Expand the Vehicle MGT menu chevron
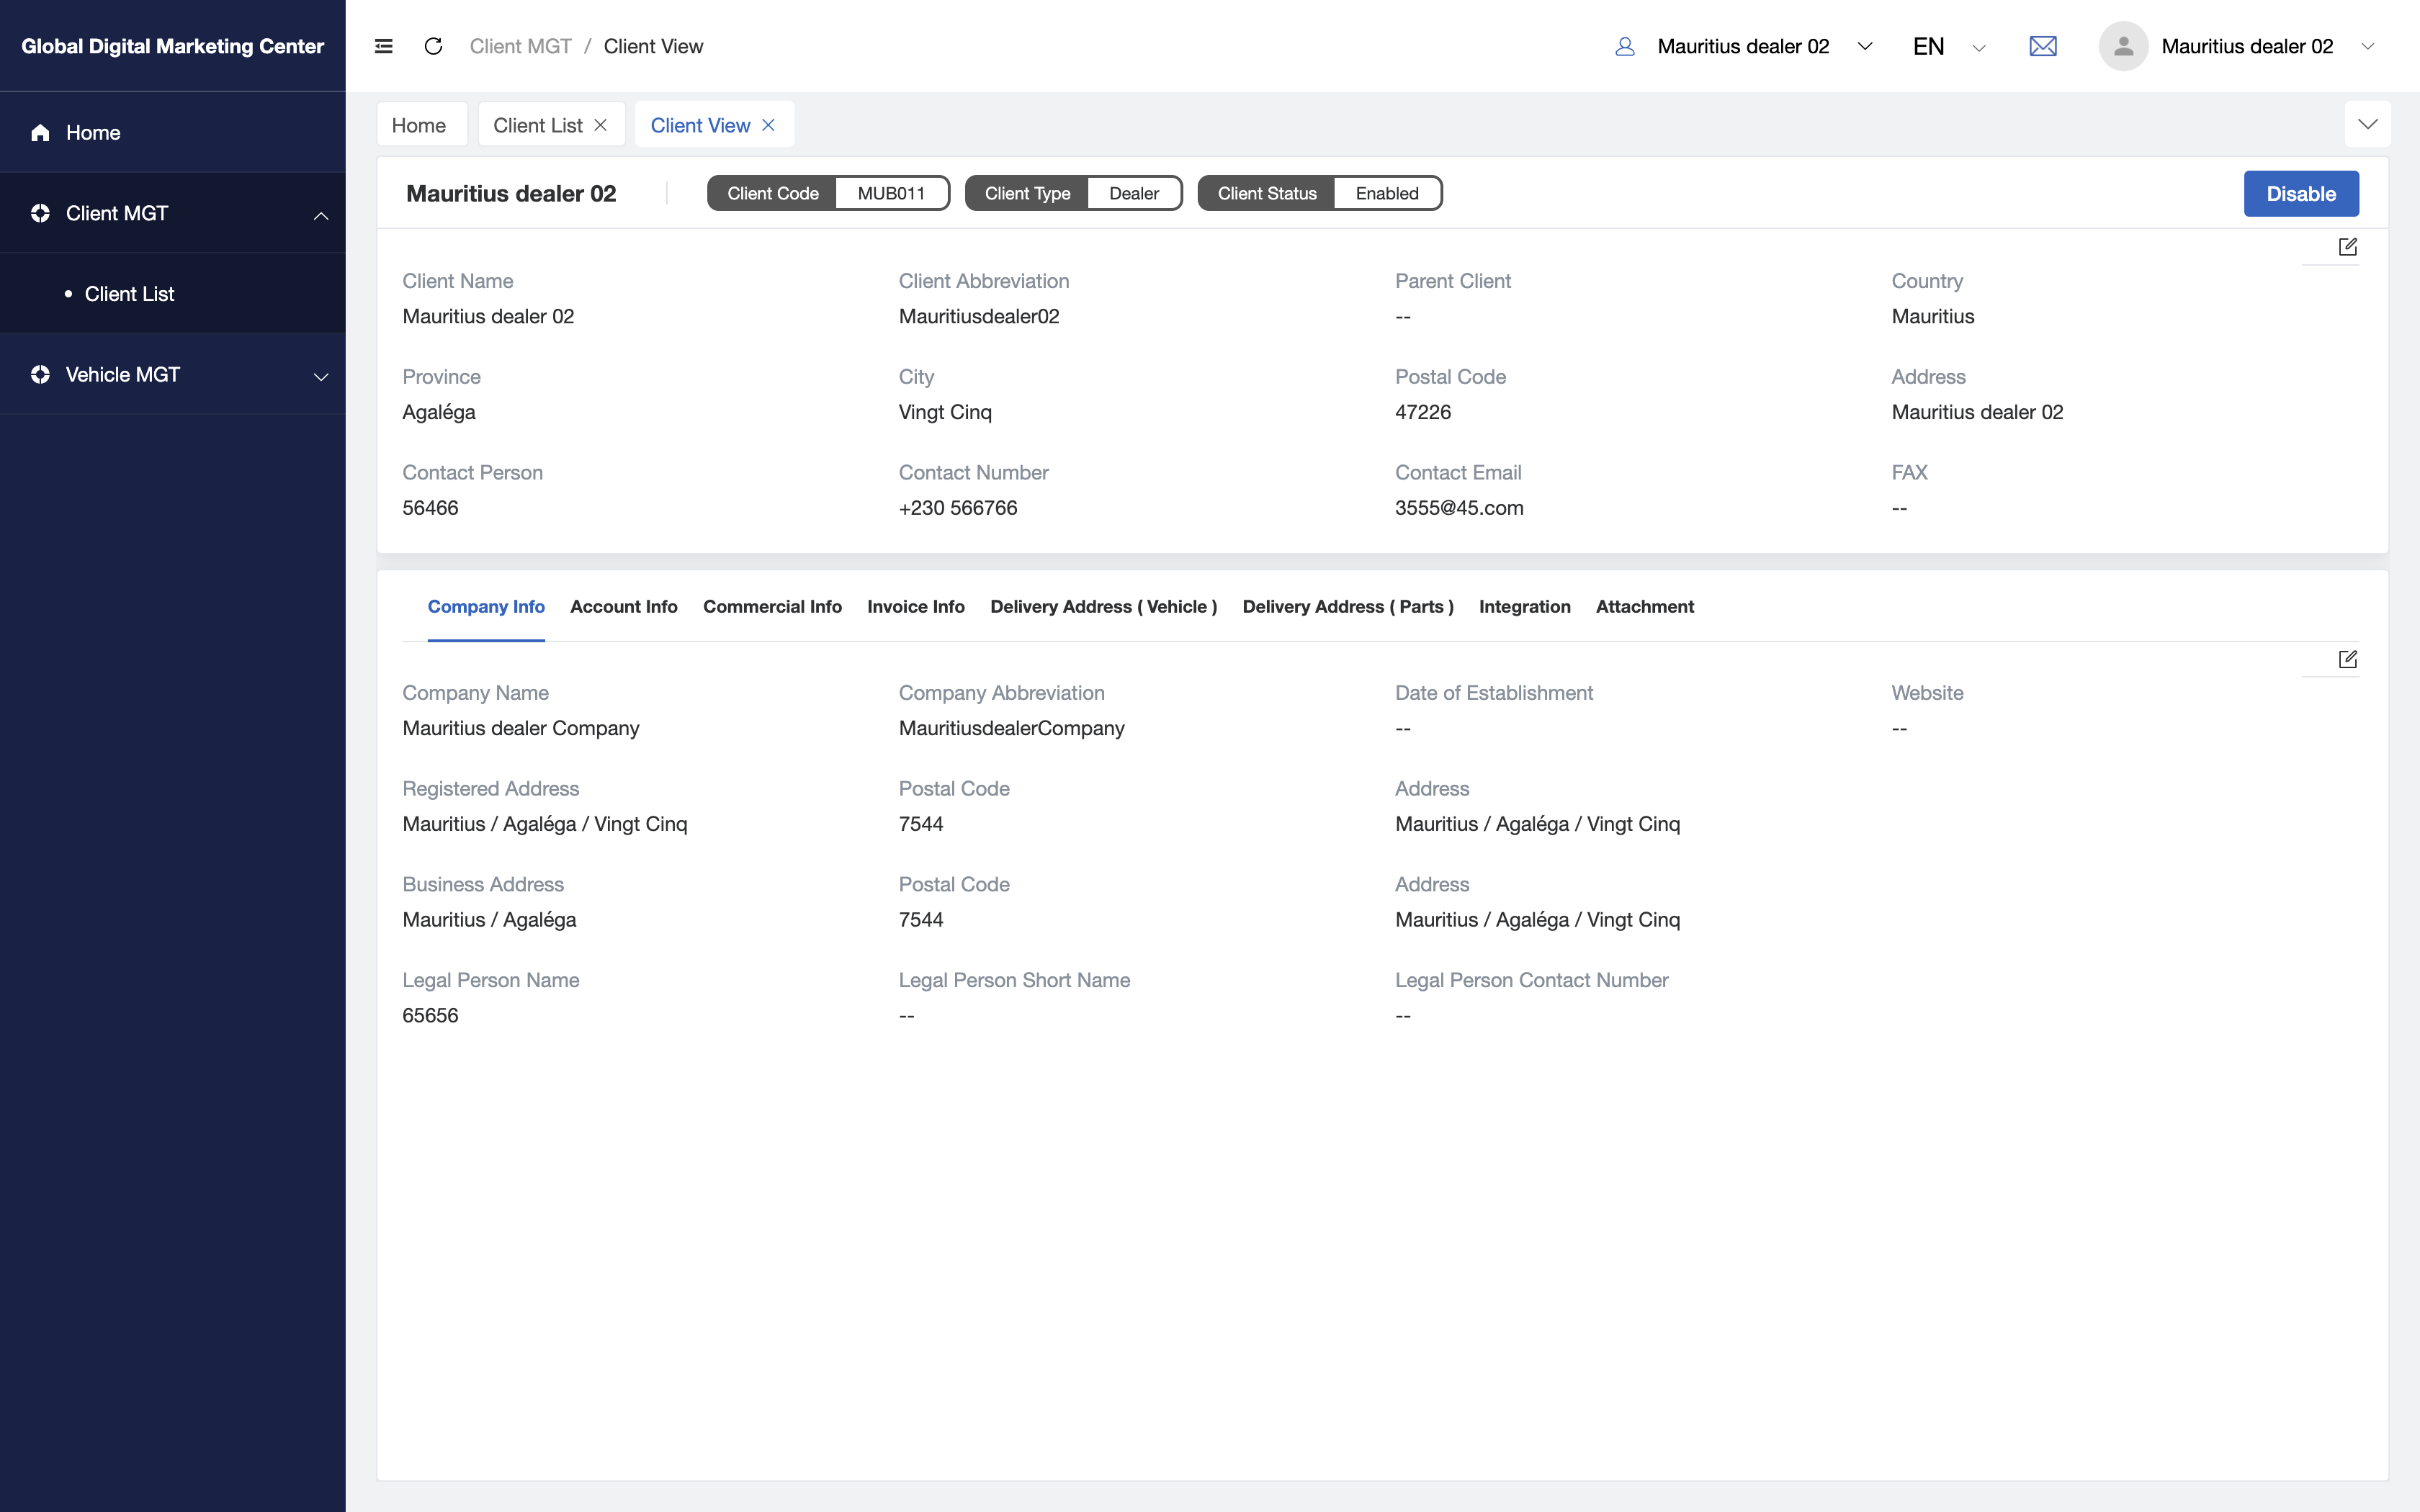 [x=321, y=376]
